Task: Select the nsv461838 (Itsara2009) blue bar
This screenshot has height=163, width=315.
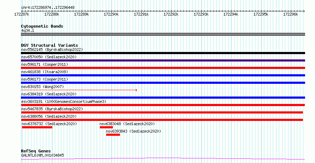Action: point(163,75)
